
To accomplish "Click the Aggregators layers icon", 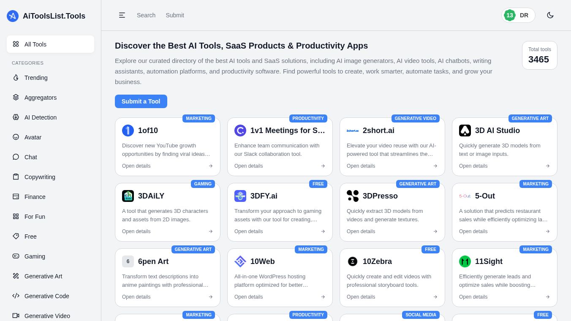I will tap(16, 98).
